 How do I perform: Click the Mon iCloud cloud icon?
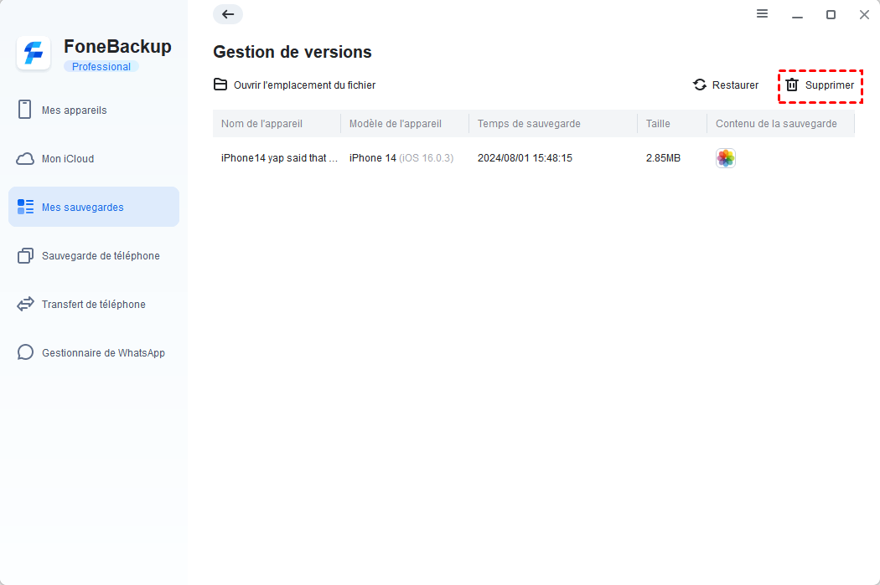pyautogui.click(x=25, y=159)
